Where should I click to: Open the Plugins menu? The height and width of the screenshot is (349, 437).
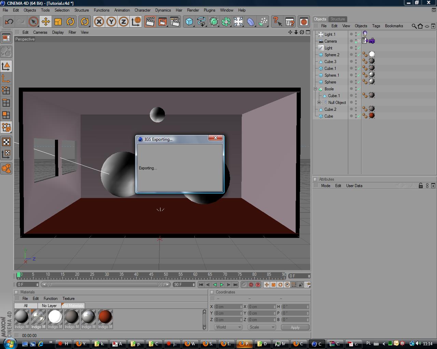pos(209,10)
